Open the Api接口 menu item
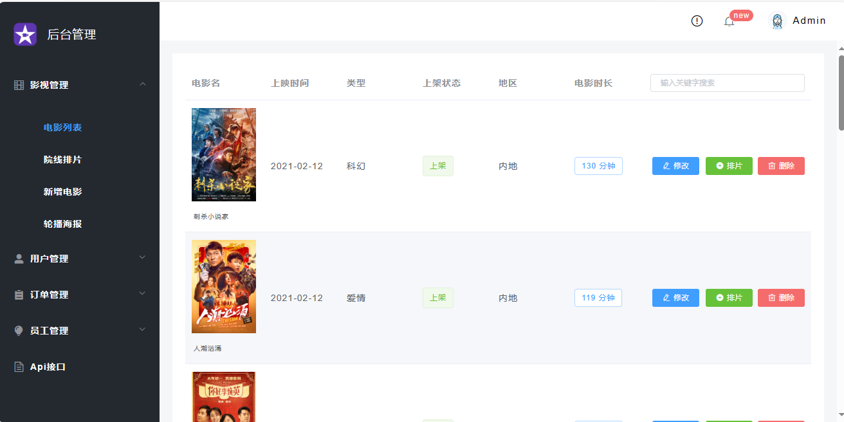Image resolution: width=844 pixels, height=422 pixels. (48, 367)
